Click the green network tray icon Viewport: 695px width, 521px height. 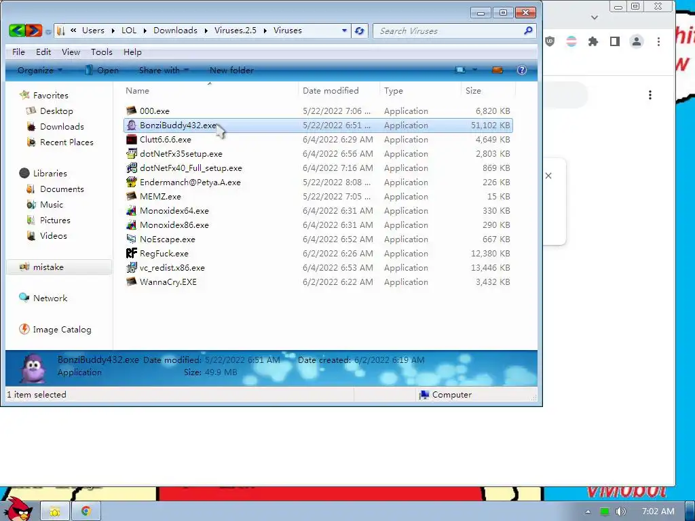point(604,512)
